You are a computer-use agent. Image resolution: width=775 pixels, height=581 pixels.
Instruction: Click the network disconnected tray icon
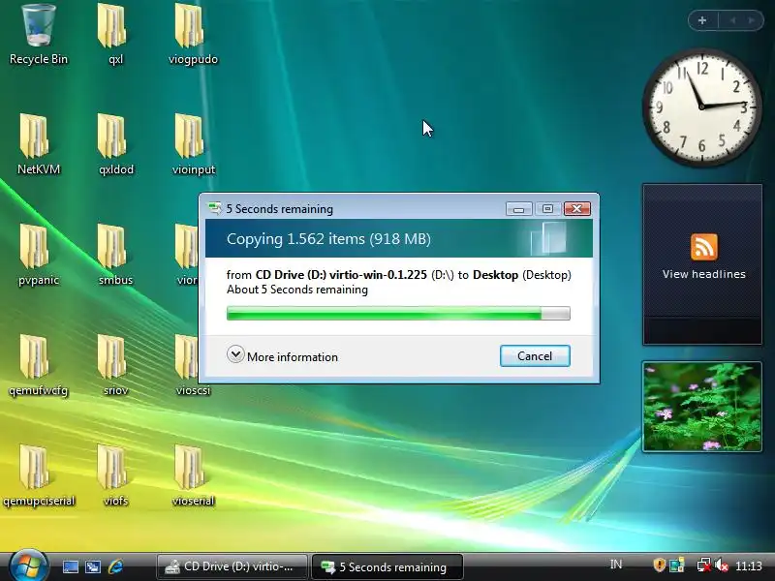pos(703,565)
